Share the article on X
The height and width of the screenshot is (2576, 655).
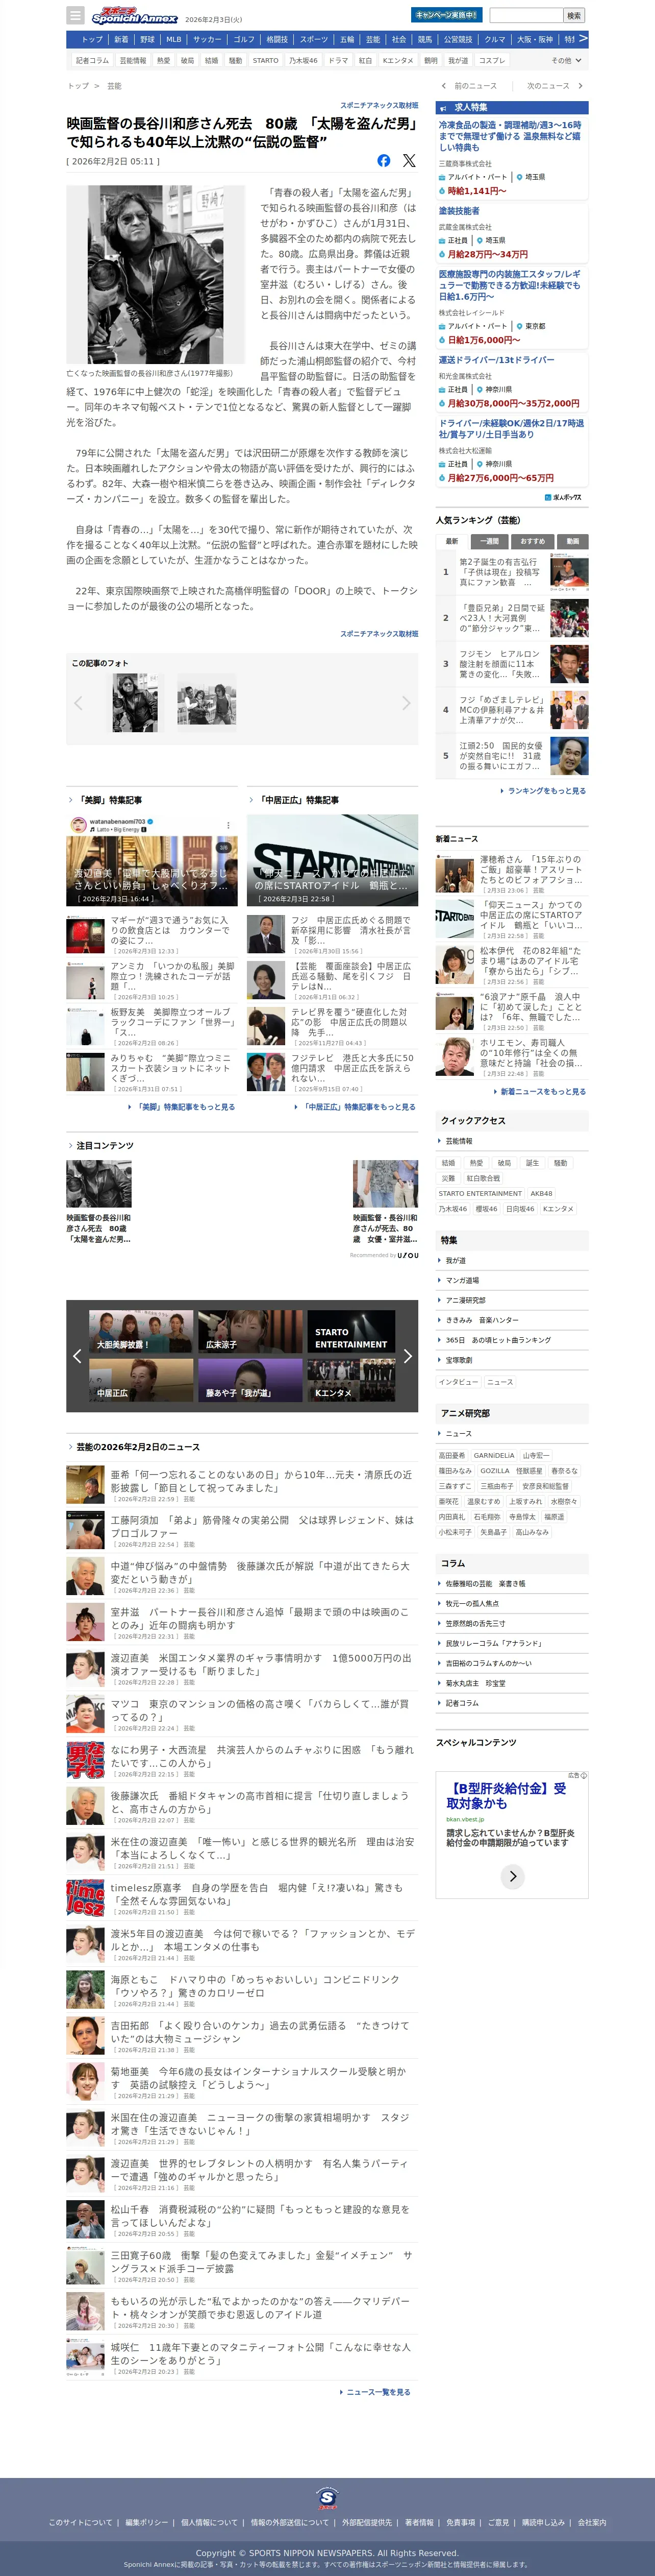coord(409,161)
